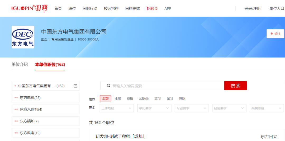This screenshot has height=141, width=285.
Task: Select 东方风电(19) in company tree
Action: 46,133
